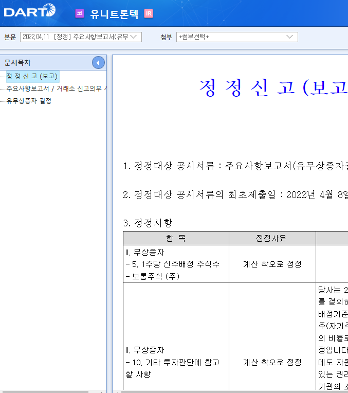Click the horizontal scrollbar under the document view
348x393 pixels.
(x=234, y=391)
